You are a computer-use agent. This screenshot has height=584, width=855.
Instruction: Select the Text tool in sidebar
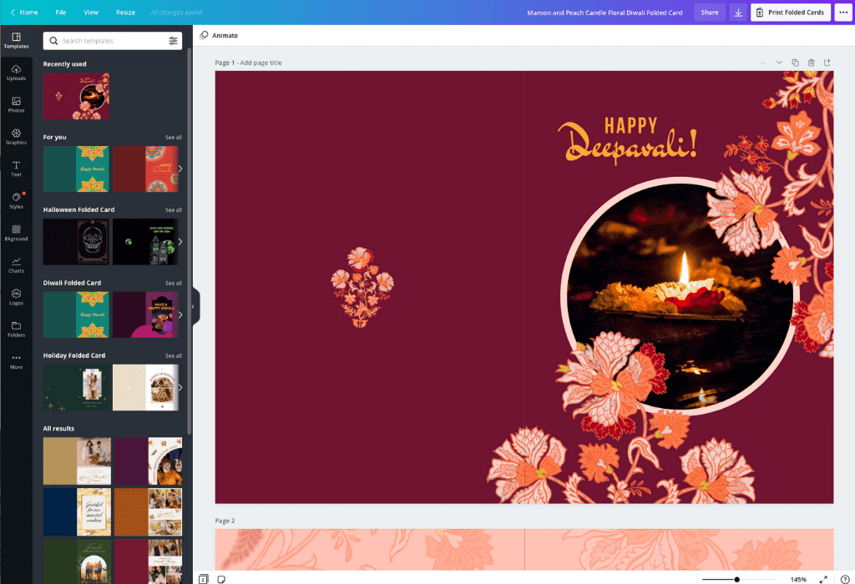(17, 169)
